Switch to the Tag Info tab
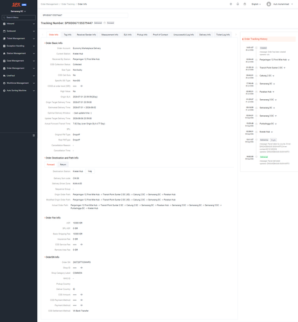 coord(67,35)
